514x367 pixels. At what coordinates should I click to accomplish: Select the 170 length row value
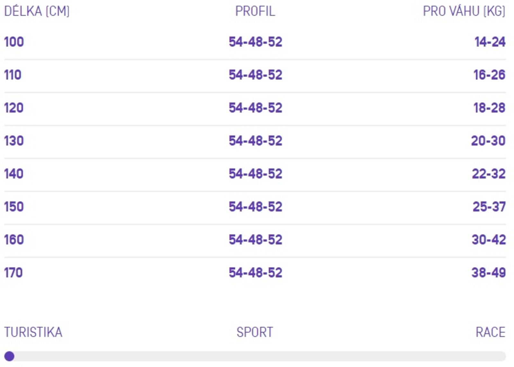point(13,273)
